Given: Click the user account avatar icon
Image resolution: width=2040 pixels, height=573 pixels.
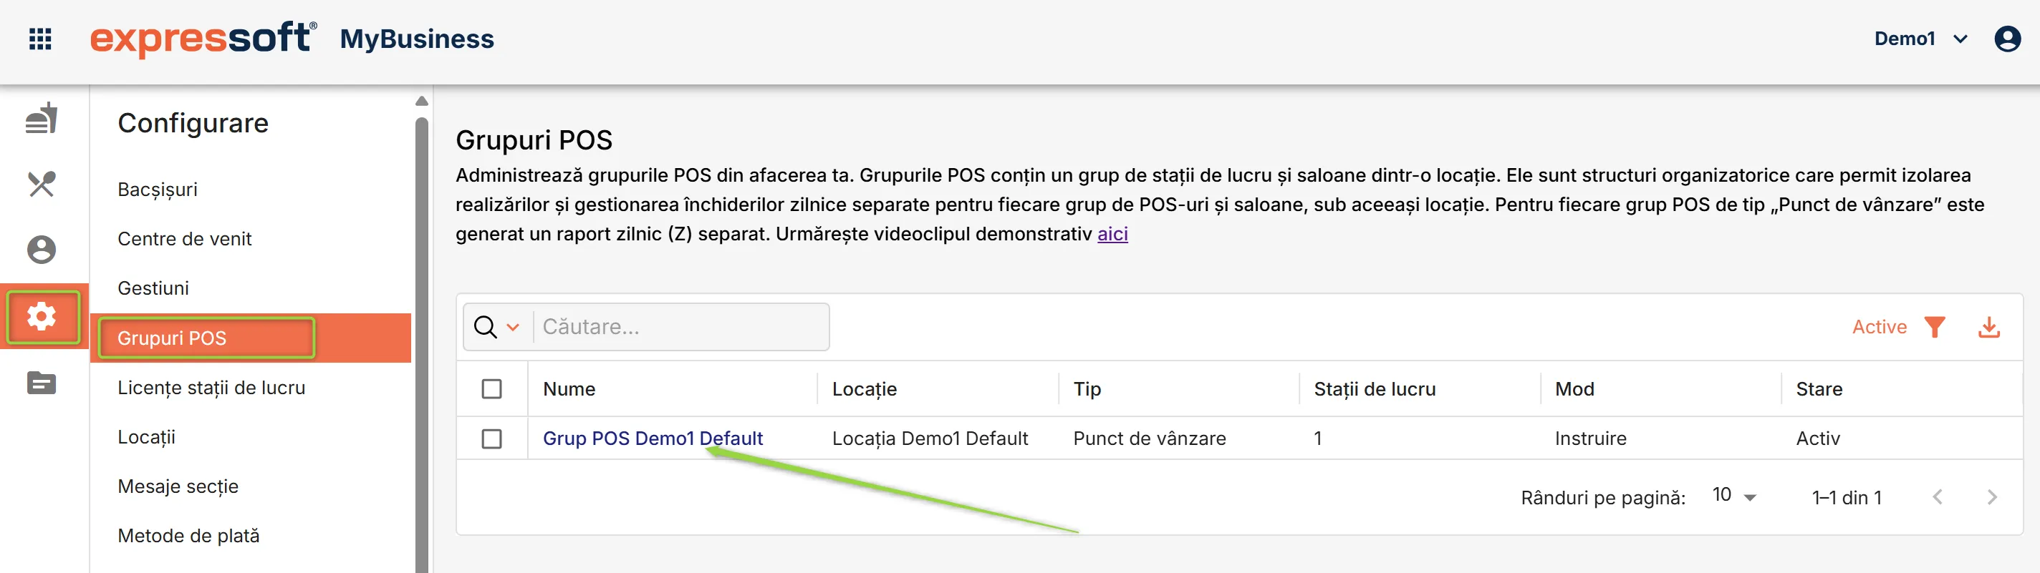Looking at the screenshot, I should [x=2007, y=39].
